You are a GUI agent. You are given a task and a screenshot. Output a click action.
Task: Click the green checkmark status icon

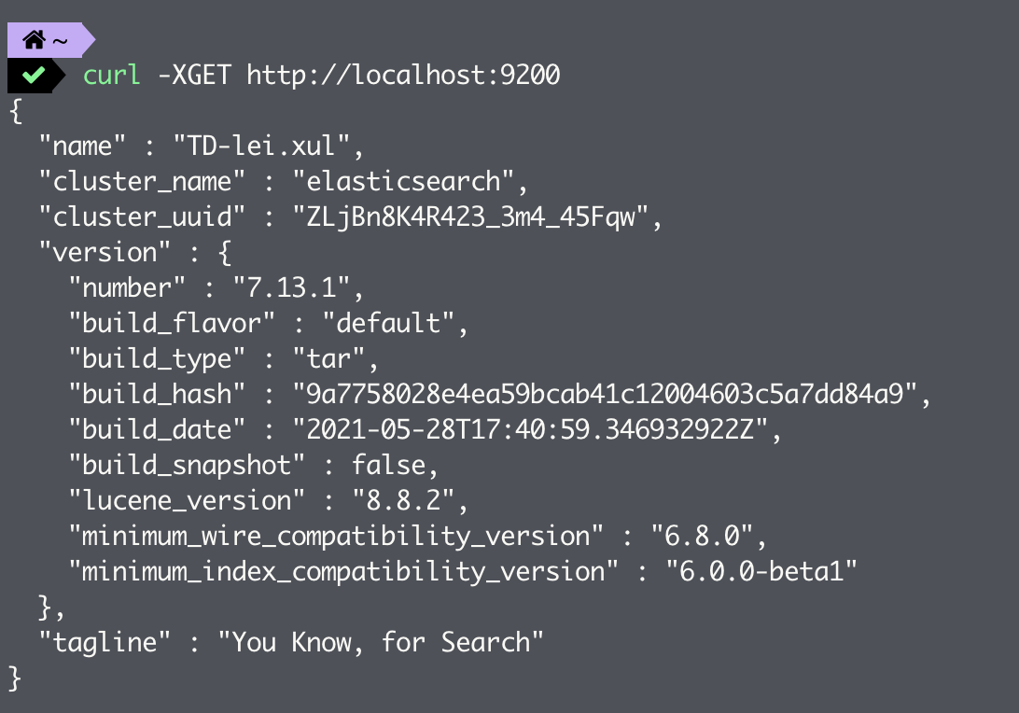(34, 76)
